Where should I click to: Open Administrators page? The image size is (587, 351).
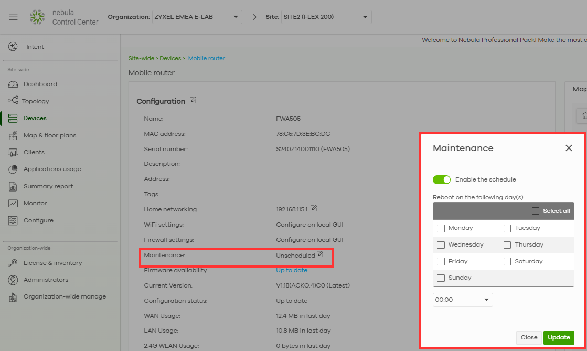[x=46, y=280]
